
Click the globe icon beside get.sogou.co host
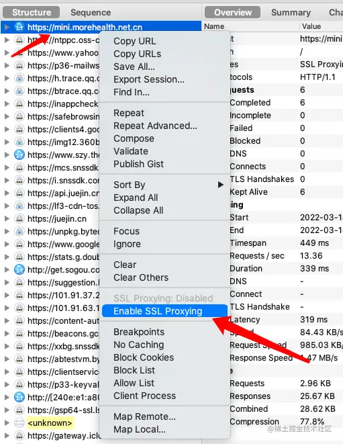click(x=19, y=269)
